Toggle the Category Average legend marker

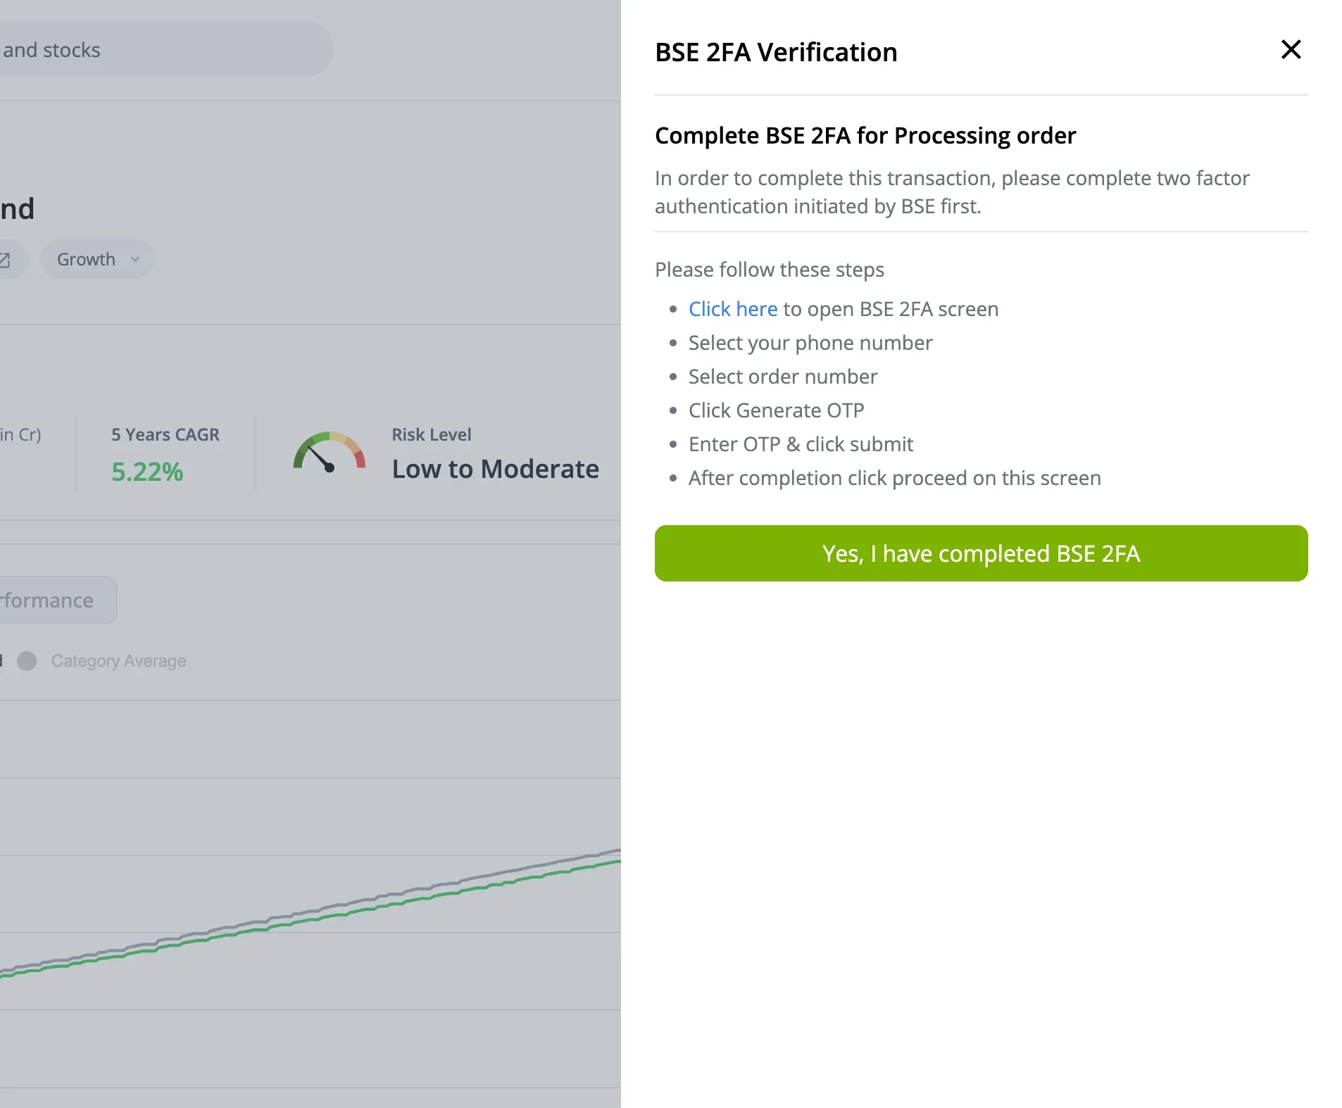click(x=27, y=661)
